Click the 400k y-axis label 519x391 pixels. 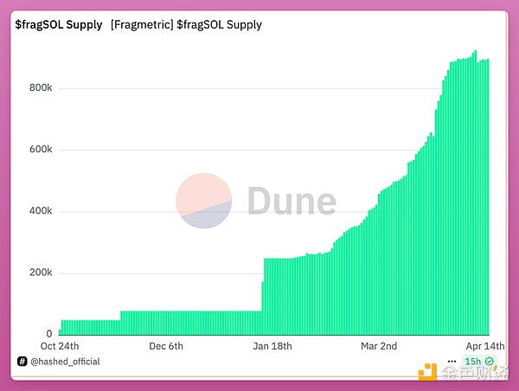pyautogui.click(x=40, y=211)
